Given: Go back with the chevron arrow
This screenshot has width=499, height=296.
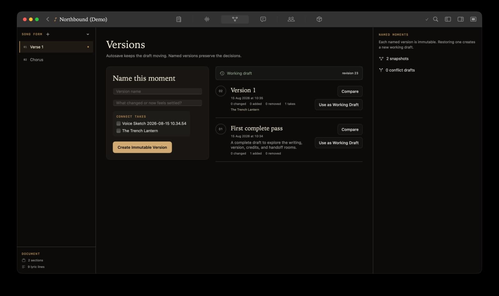Looking at the screenshot, I should click(x=48, y=19).
